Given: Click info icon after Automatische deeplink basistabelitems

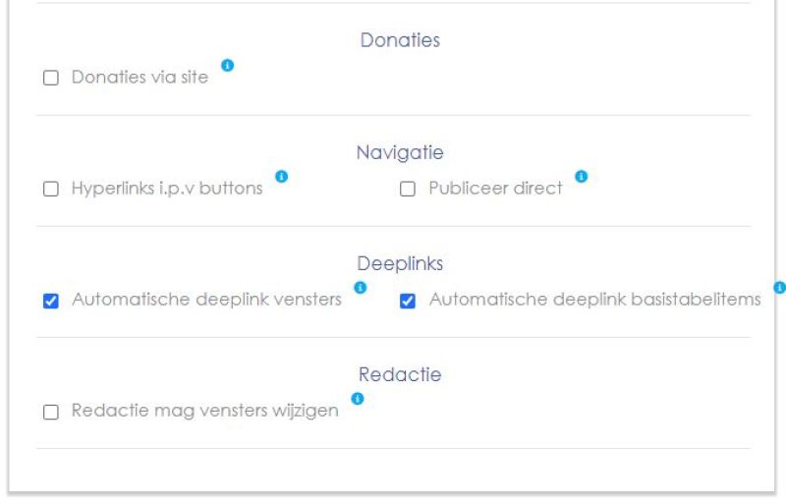Looking at the screenshot, I should [779, 287].
